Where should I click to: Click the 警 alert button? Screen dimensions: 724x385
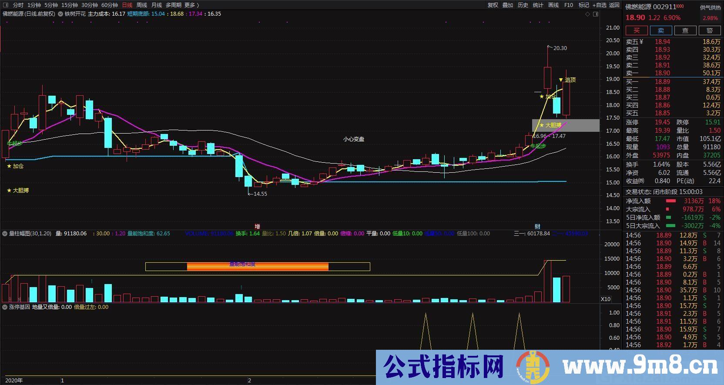[x=710, y=30]
